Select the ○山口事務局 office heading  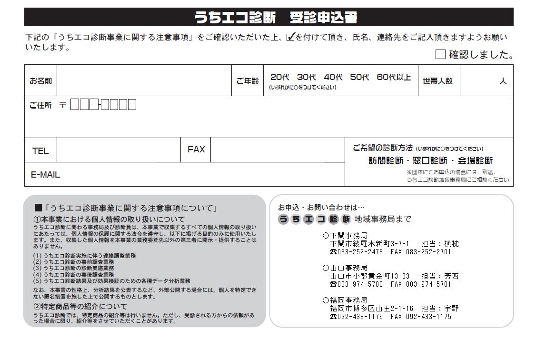tap(345, 268)
